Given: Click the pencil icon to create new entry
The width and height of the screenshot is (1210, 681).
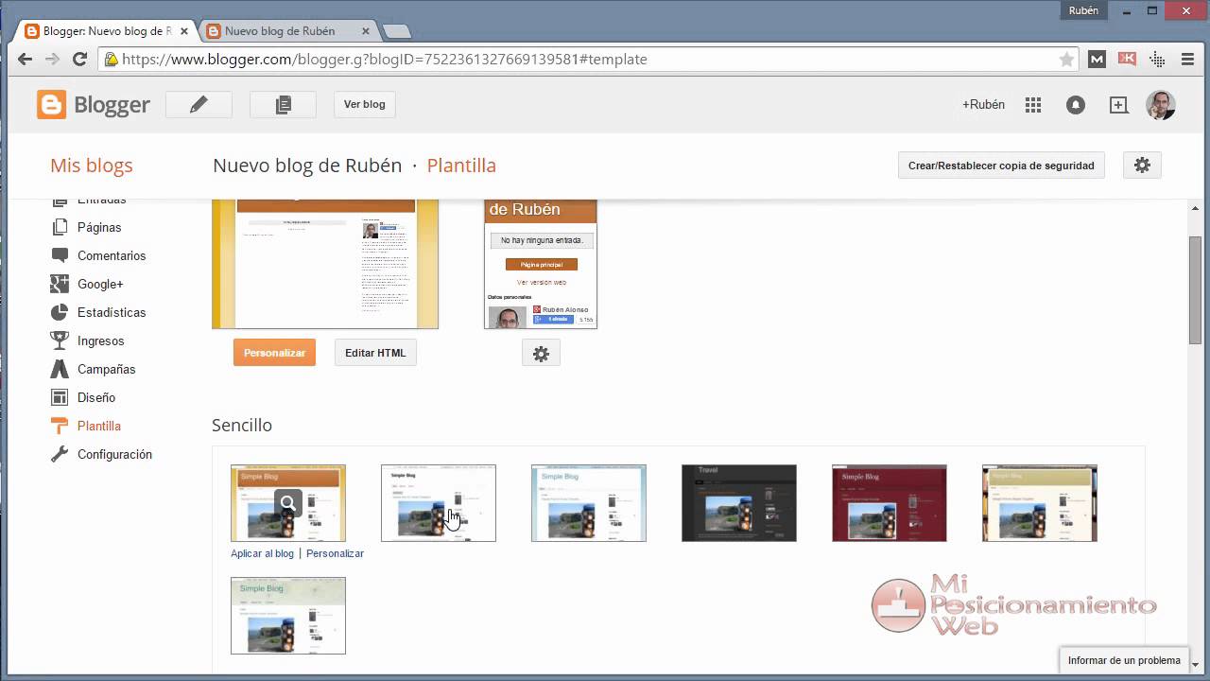Looking at the screenshot, I should click(x=199, y=104).
